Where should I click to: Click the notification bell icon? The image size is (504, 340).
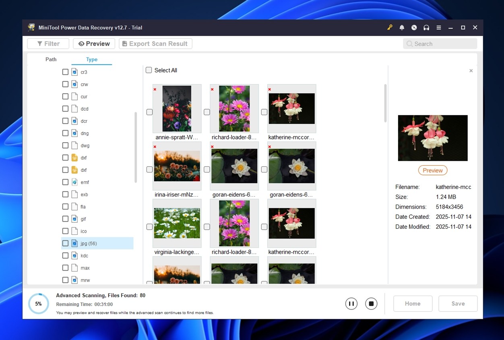(x=402, y=27)
